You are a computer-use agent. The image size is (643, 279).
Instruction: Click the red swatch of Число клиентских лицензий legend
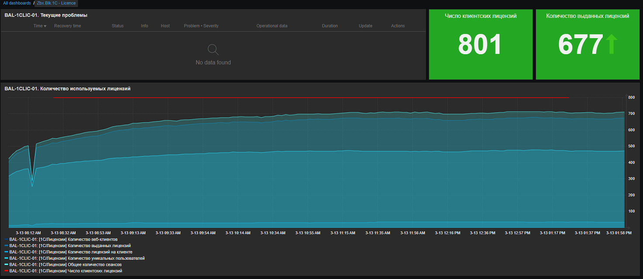coord(6,271)
